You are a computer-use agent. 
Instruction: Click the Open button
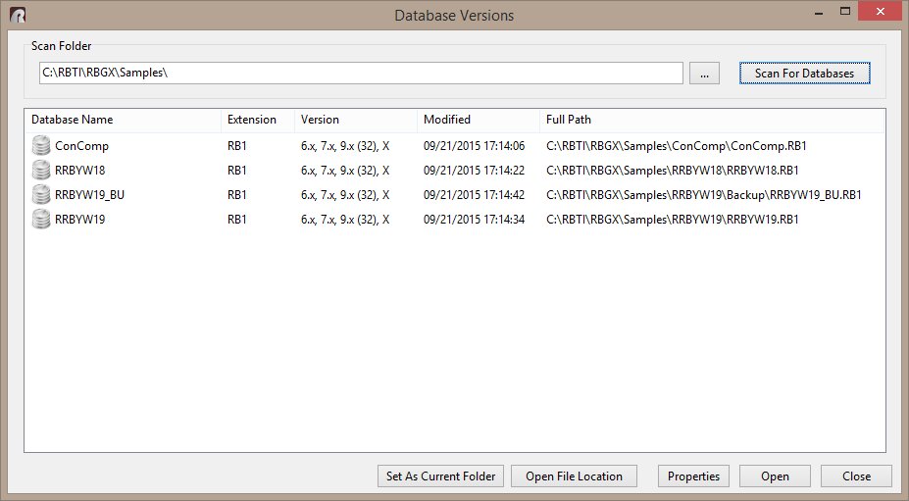click(x=775, y=476)
